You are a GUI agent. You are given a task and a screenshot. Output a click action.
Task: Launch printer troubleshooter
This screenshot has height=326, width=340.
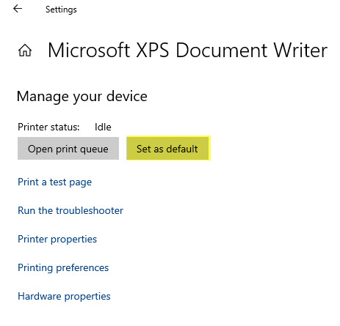[x=70, y=210]
